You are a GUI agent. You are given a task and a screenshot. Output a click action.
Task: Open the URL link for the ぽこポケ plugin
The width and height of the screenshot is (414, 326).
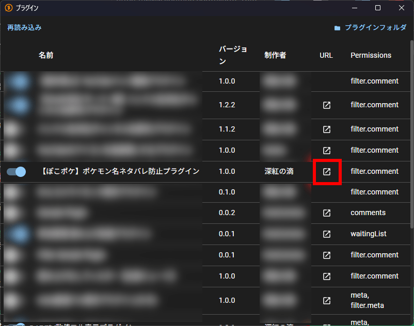326,171
